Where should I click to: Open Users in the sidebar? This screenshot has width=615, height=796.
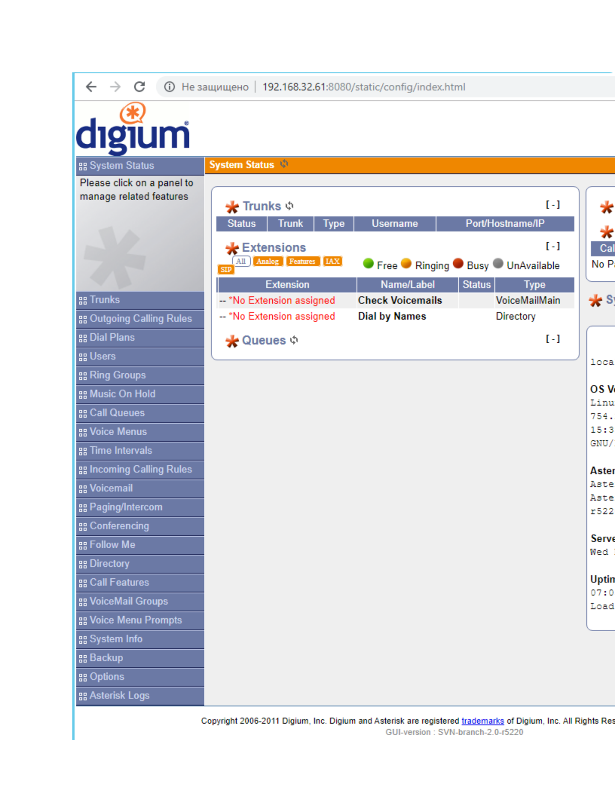tap(140, 356)
